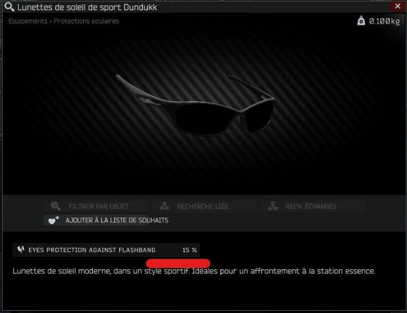Click the Rech. échanges barter icon
Viewport: 407px width, 313px height.
coord(272,206)
